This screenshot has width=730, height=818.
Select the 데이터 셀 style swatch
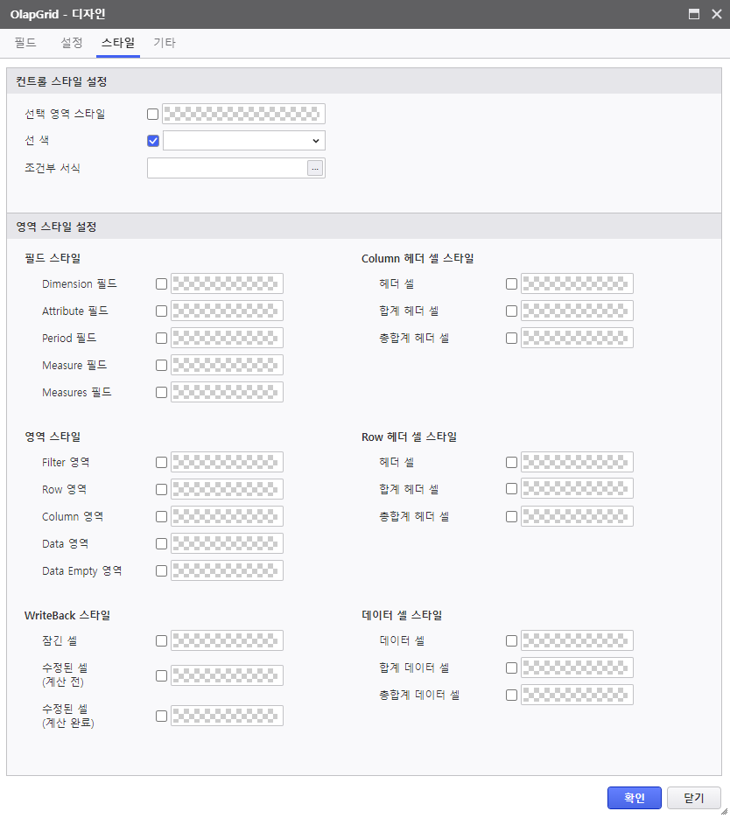pyautogui.click(x=577, y=640)
